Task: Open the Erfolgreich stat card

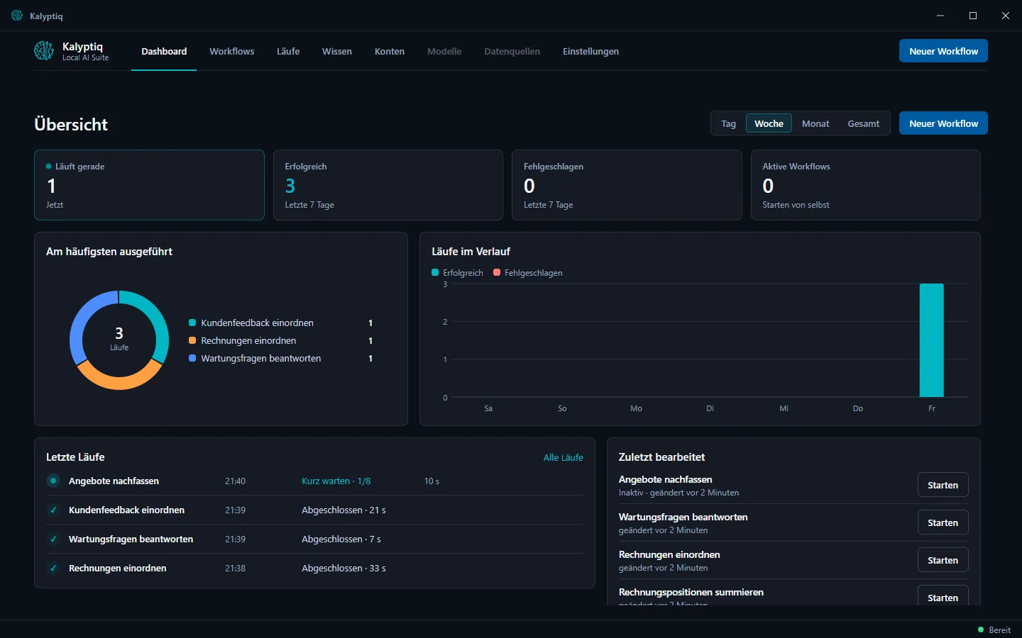Action: [x=388, y=185]
